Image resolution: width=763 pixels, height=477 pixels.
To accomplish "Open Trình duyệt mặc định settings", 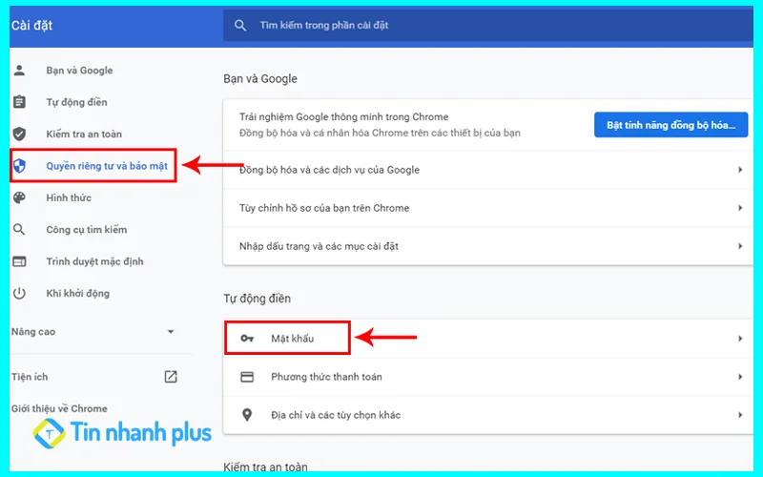I will pos(94,261).
